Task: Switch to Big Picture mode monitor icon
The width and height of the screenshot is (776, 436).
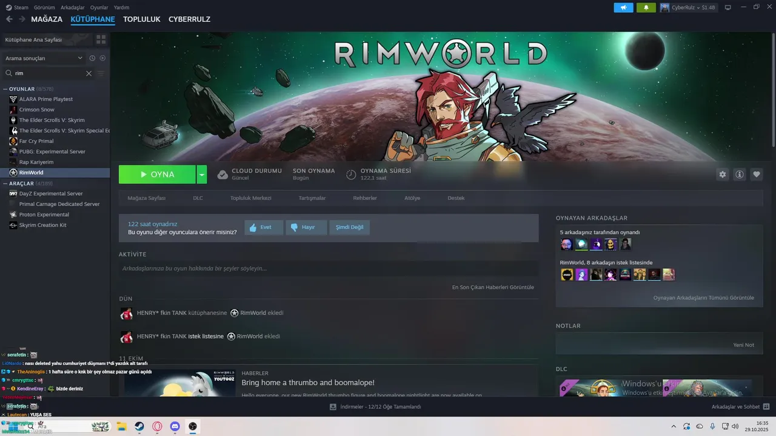Action: pos(728,7)
